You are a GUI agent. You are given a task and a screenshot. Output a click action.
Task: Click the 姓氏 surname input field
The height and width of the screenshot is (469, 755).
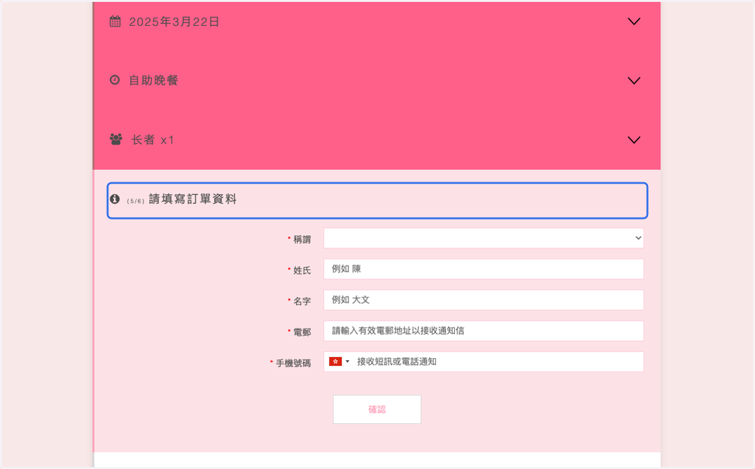(484, 269)
